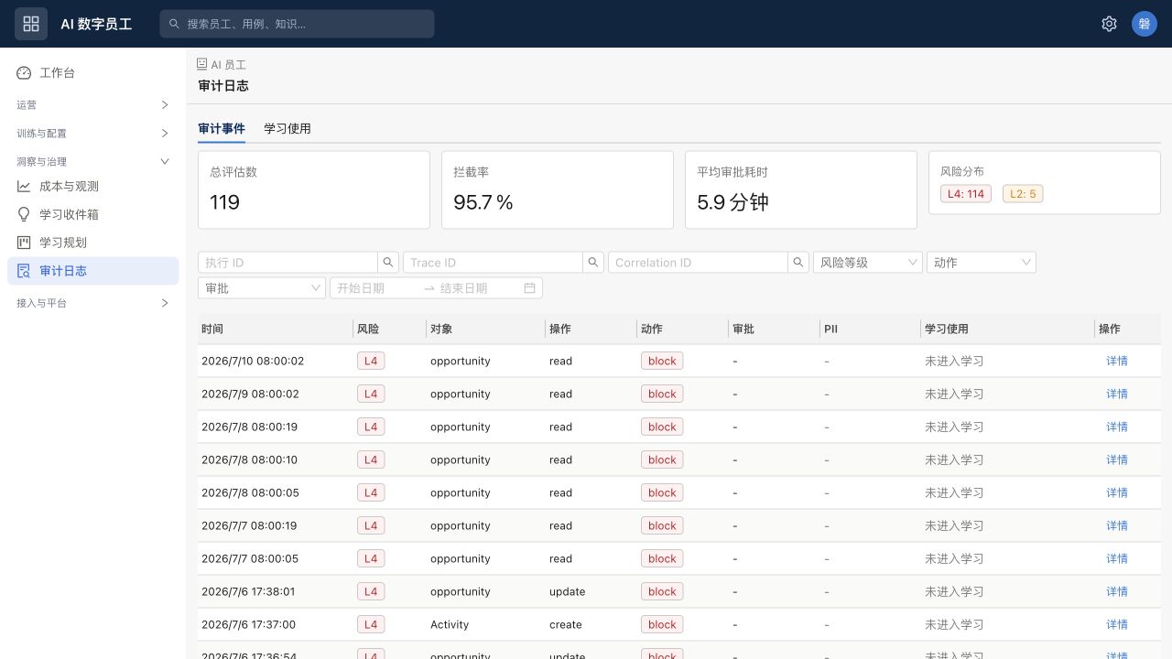The width and height of the screenshot is (1172, 659).
Task: Switch to the 学习使用 tab
Action: (x=288, y=129)
